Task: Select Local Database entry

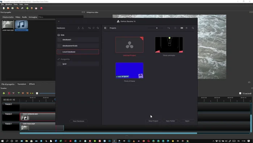Action: click(78, 52)
